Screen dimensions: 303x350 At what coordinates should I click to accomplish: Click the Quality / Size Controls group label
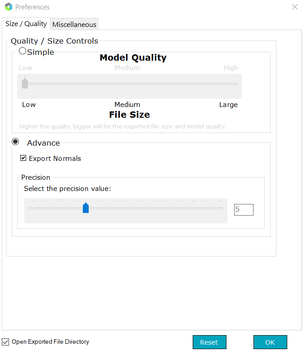coord(54,41)
